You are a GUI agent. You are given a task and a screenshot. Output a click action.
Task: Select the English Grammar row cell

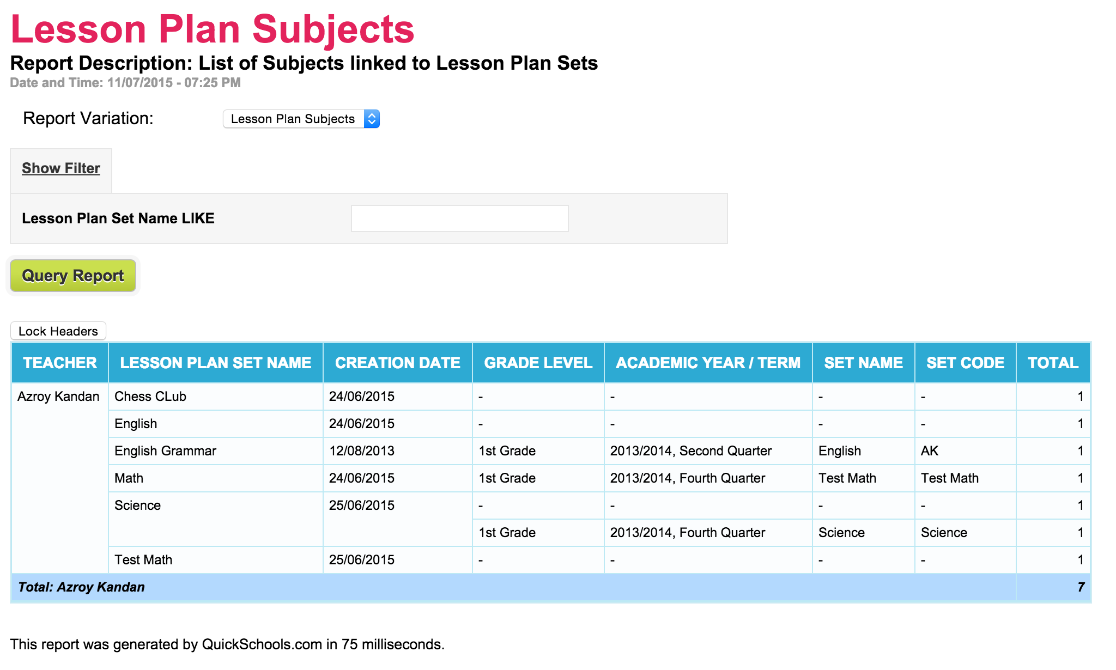165,451
